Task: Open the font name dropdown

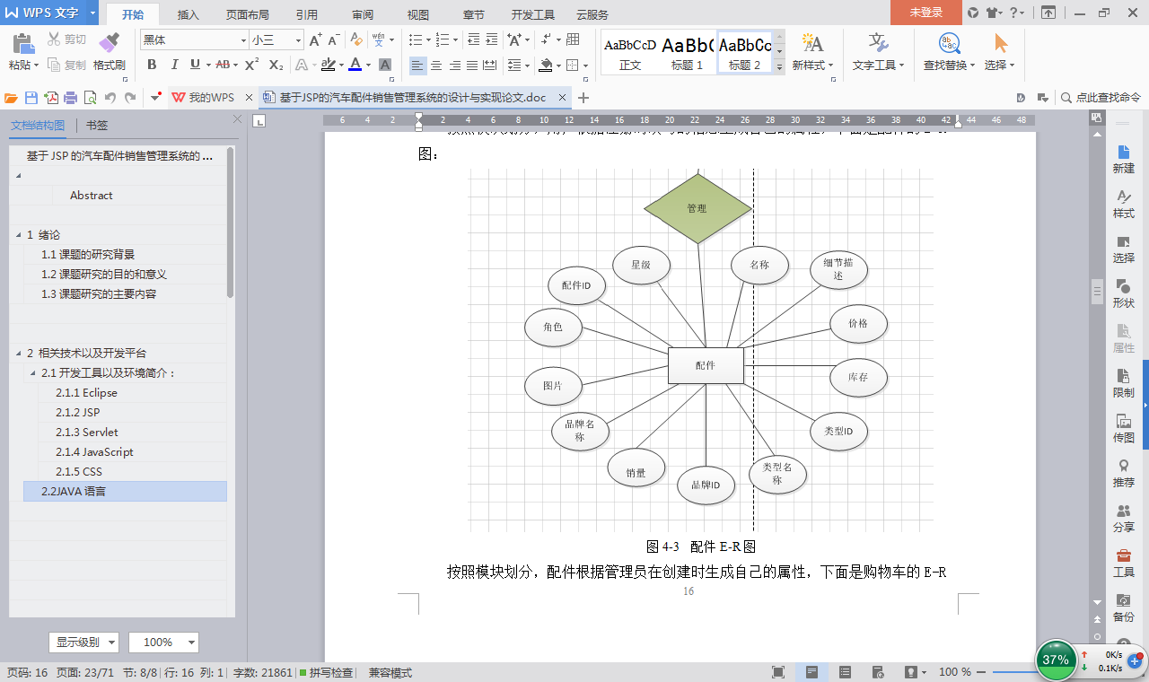Action: pyautogui.click(x=242, y=40)
